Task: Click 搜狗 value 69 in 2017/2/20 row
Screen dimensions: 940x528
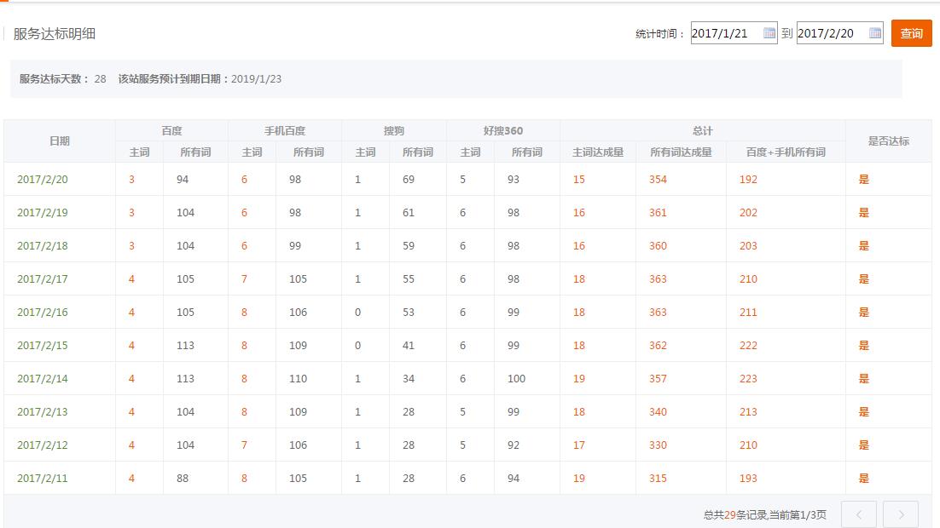Action: tap(409, 179)
